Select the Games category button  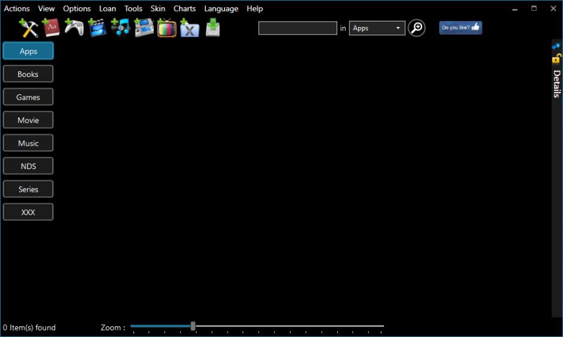28,97
